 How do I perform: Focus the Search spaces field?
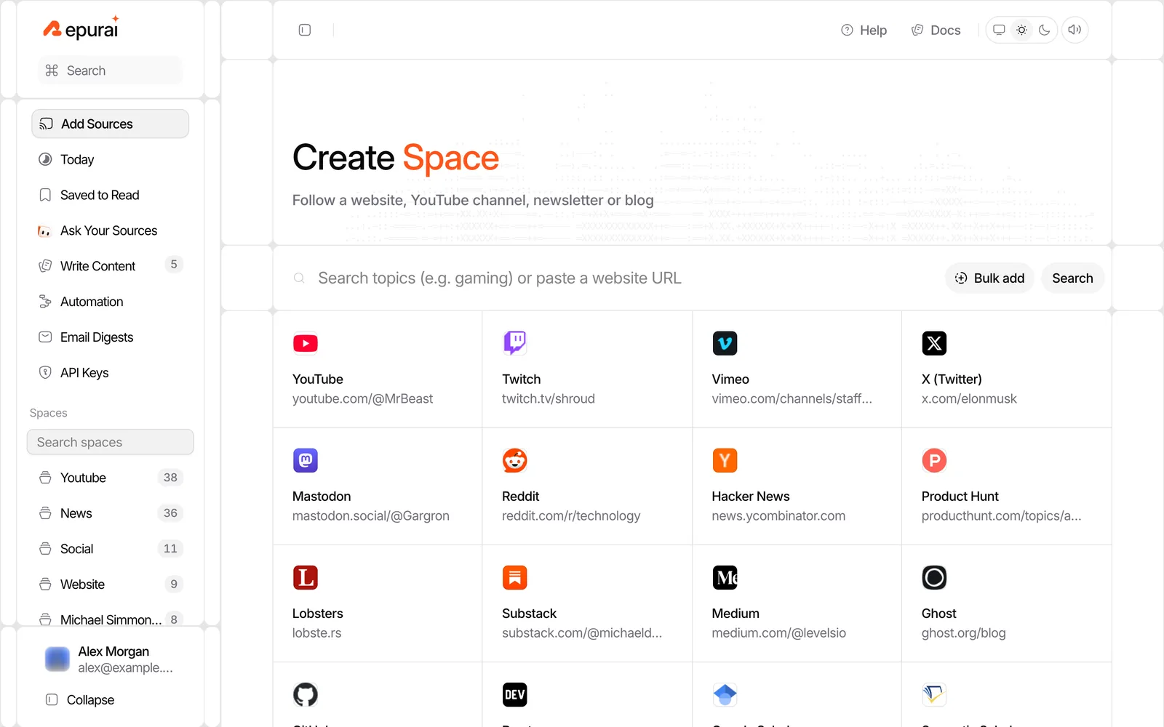110,442
